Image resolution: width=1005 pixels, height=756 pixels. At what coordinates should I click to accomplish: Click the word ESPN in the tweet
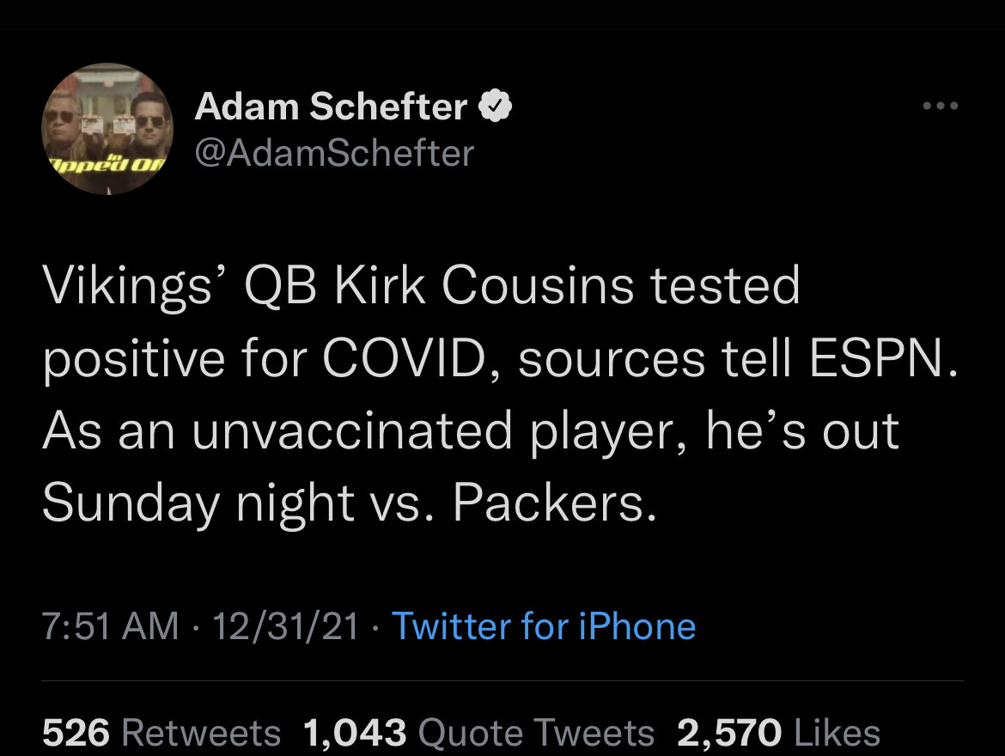[x=878, y=357]
